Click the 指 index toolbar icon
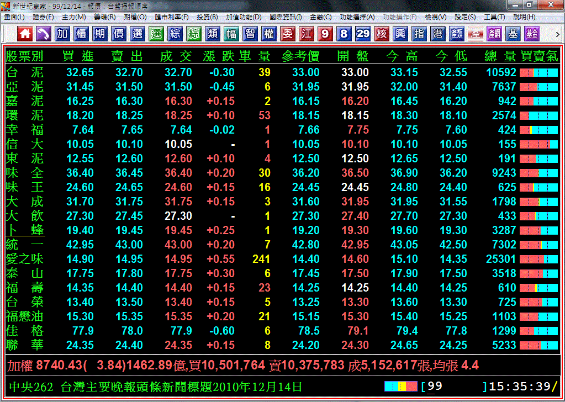565x402 pixels. [419, 34]
